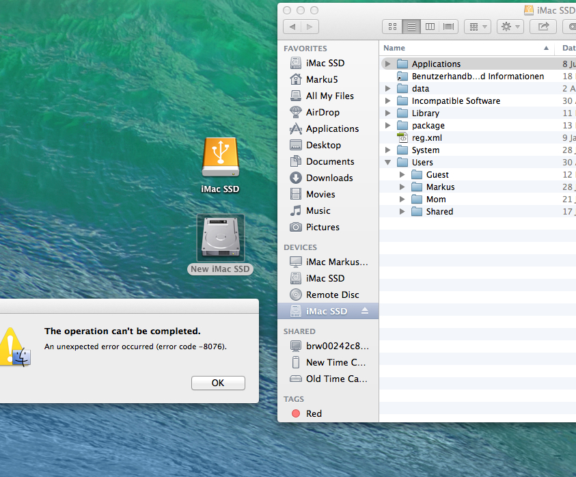Select the orange iMac SSD USB drive on desktop

click(x=221, y=157)
